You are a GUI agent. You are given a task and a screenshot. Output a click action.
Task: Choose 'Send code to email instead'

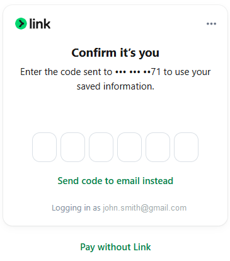coord(115,181)
